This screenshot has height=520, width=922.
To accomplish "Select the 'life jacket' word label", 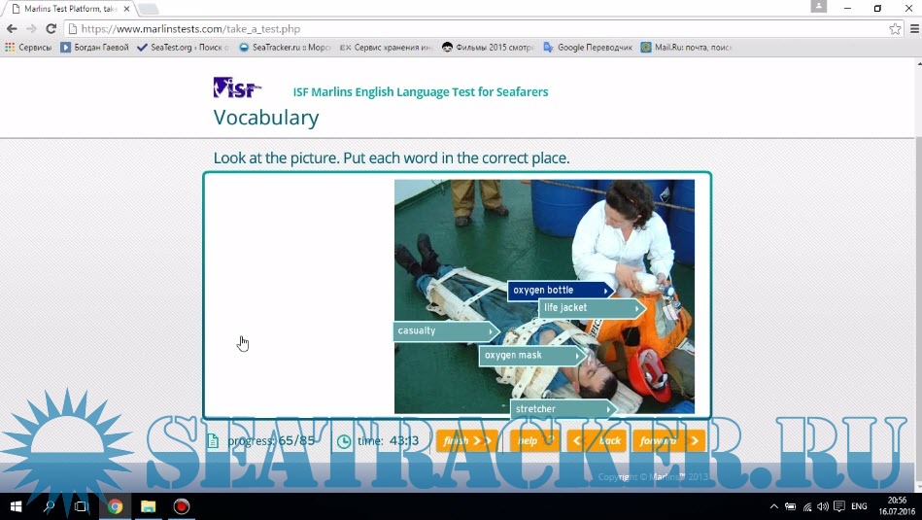I will [590, 308].
